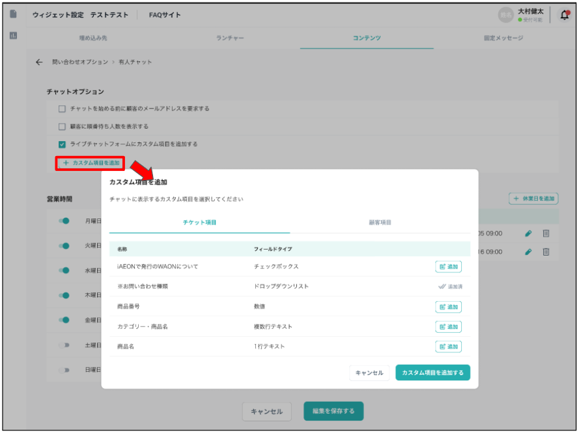The height and width of the screenshot is (433, 579).
Task: Click 追加 button for 商品番号 row
Action: [x=448, y=306]
